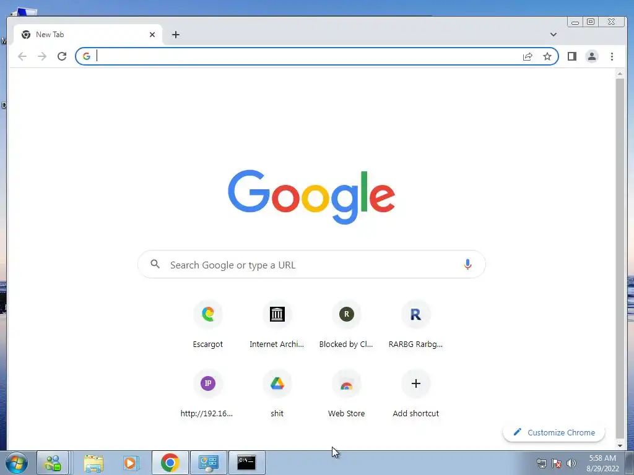Screen dimensions: 634x475
Task: Click the scrollbar down arrow
Action: tap(620, 445)
